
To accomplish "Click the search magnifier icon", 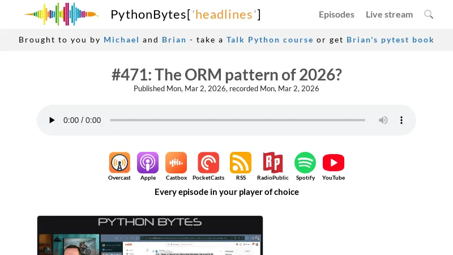I will [x=429, y=15].
